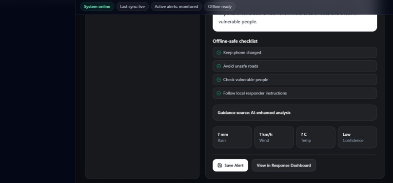Open View in Response Dashboard
The width and height of the screenshot is (393, 183).
pos(284,165)
